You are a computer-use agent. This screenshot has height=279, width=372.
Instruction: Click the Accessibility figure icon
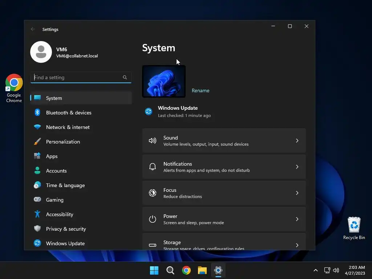coord(37,214)
